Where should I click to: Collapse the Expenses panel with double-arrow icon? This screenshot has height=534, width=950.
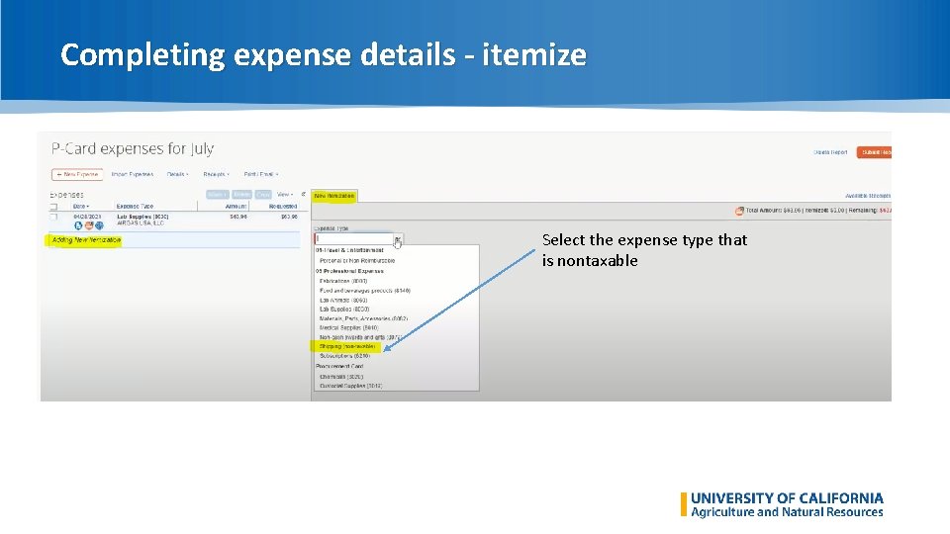303,195
